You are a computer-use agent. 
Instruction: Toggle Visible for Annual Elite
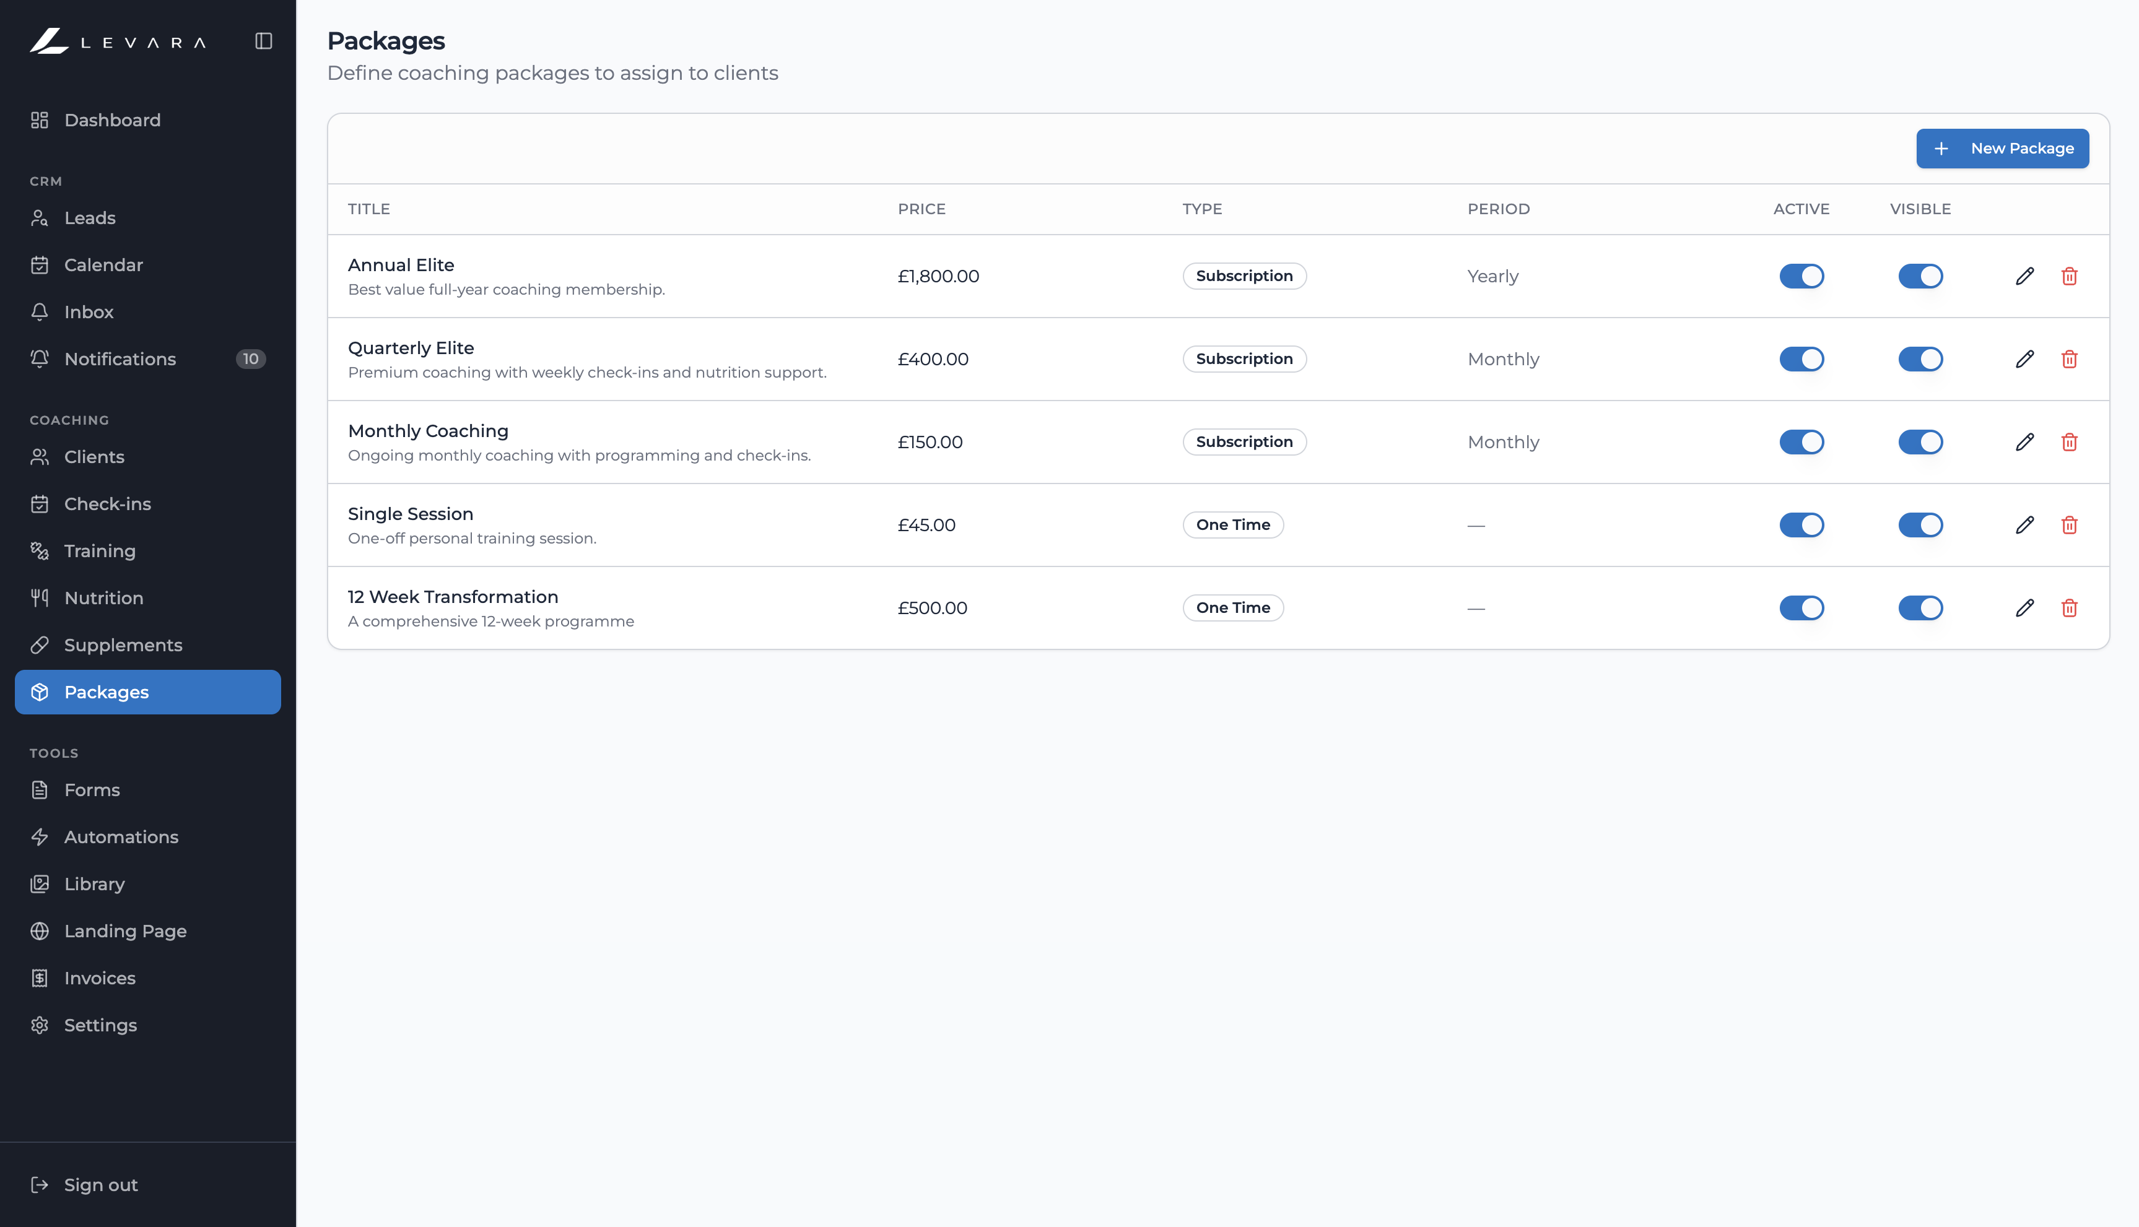tap(1920, 276)
